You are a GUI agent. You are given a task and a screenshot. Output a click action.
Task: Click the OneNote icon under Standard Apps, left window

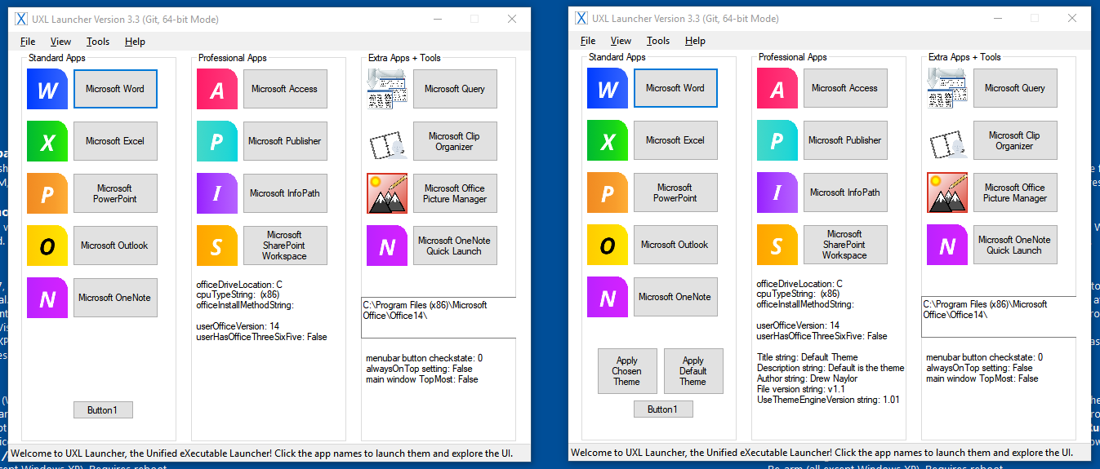[47, 298]
